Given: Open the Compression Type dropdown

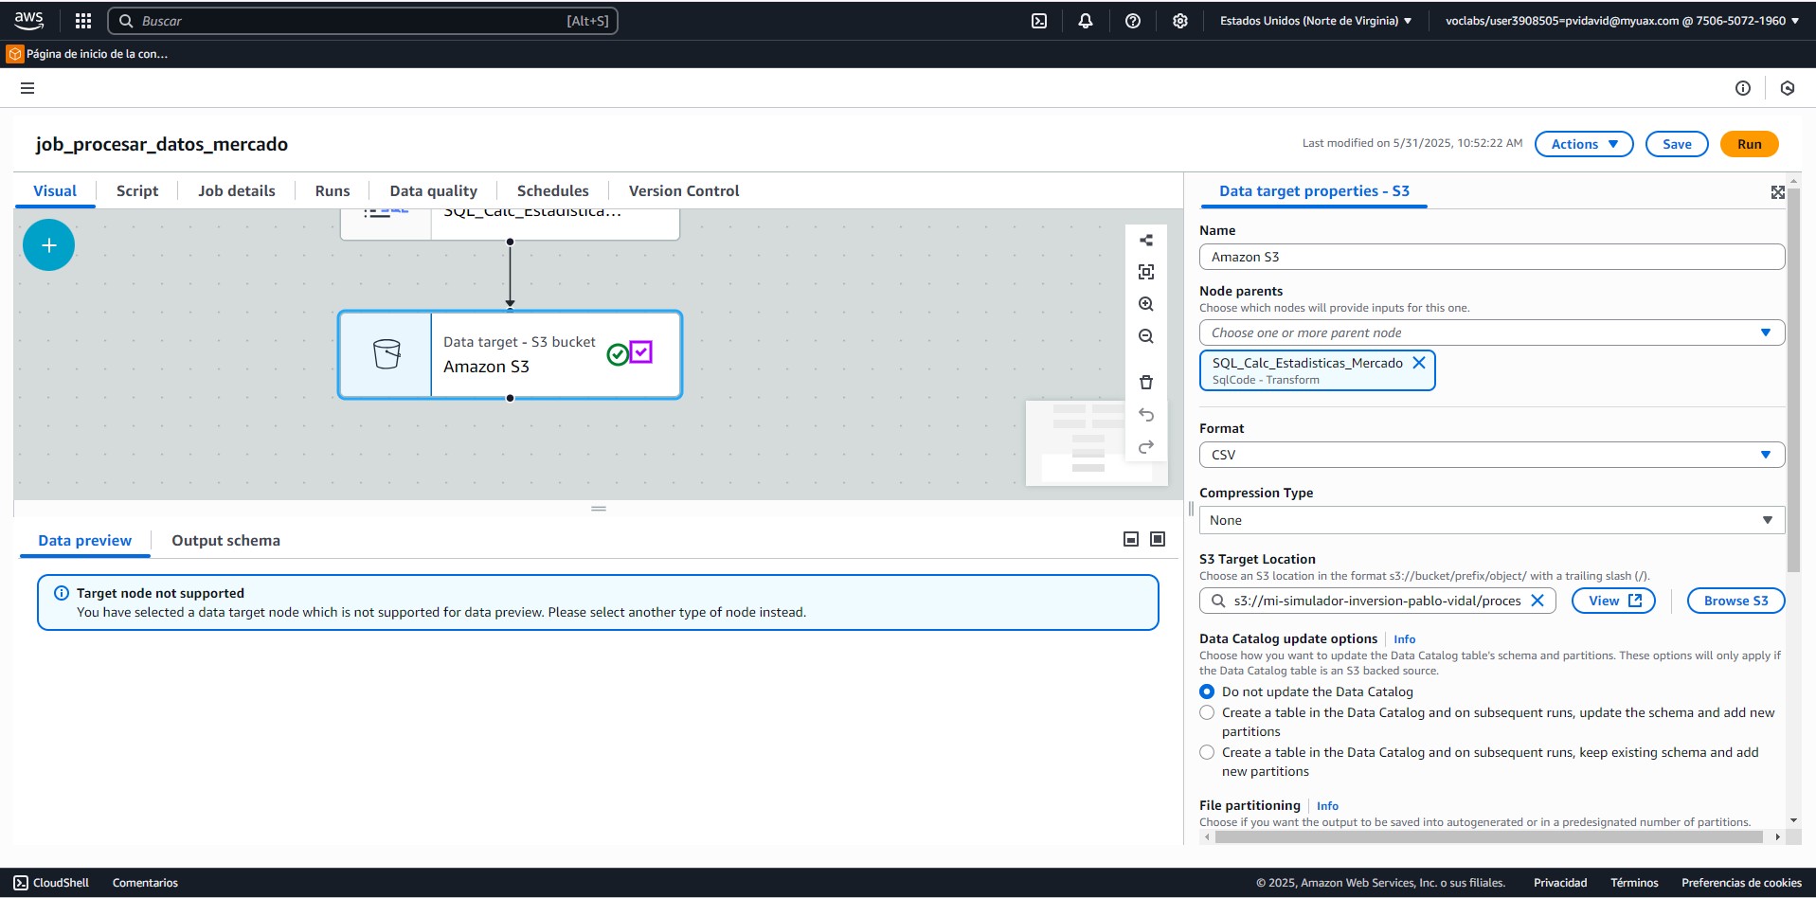Looking at the screenshot, I should pyautogui.click(x=1492, y=520).
